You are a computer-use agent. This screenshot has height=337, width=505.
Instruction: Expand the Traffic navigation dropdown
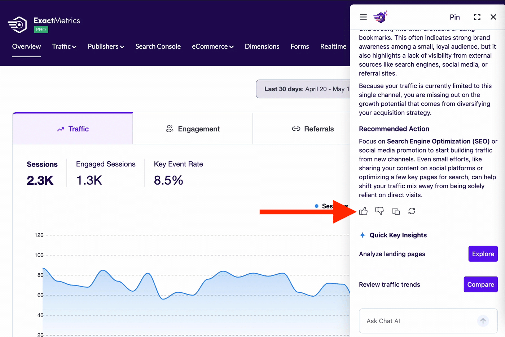tap(64, 46)
